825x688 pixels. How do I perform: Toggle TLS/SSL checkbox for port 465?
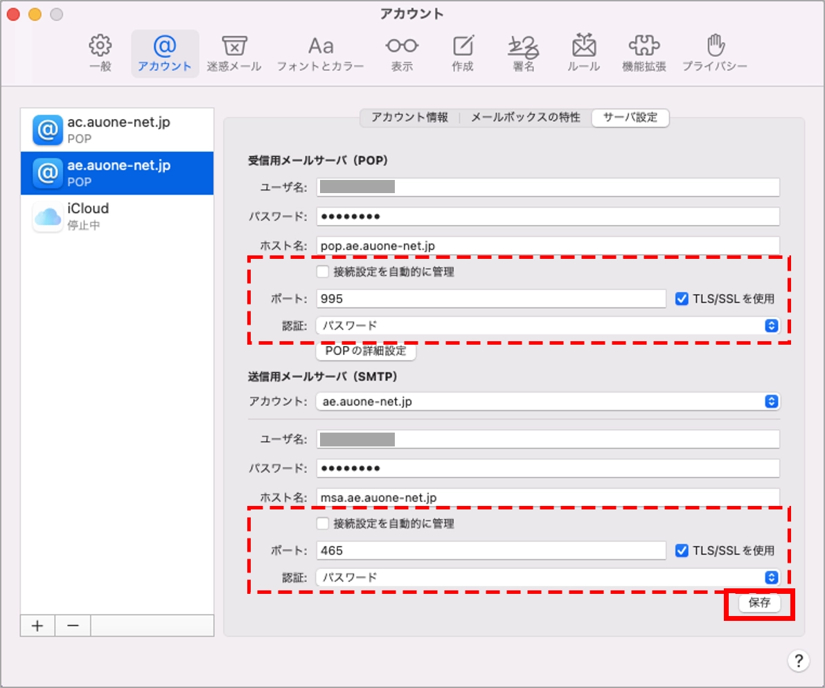[681, 551]
